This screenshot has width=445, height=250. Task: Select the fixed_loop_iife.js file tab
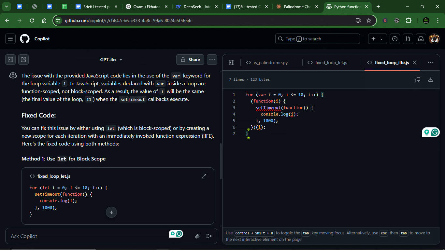coord(388,62)
